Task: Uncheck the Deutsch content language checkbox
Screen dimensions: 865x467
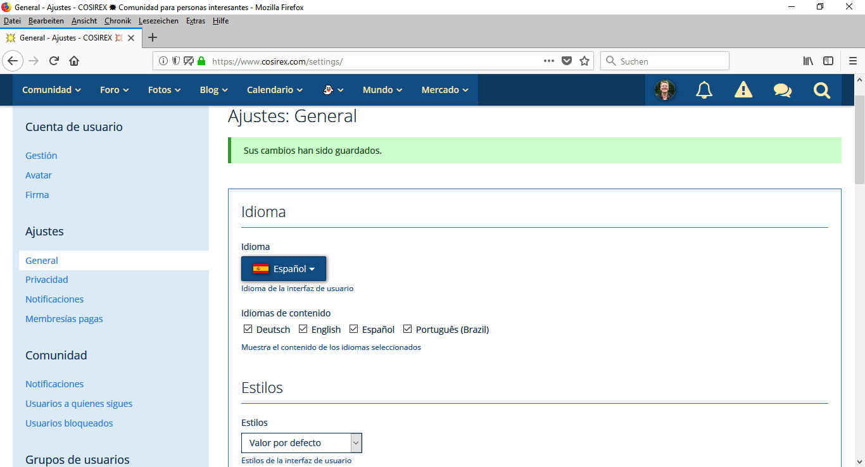Action: (248, 329)
